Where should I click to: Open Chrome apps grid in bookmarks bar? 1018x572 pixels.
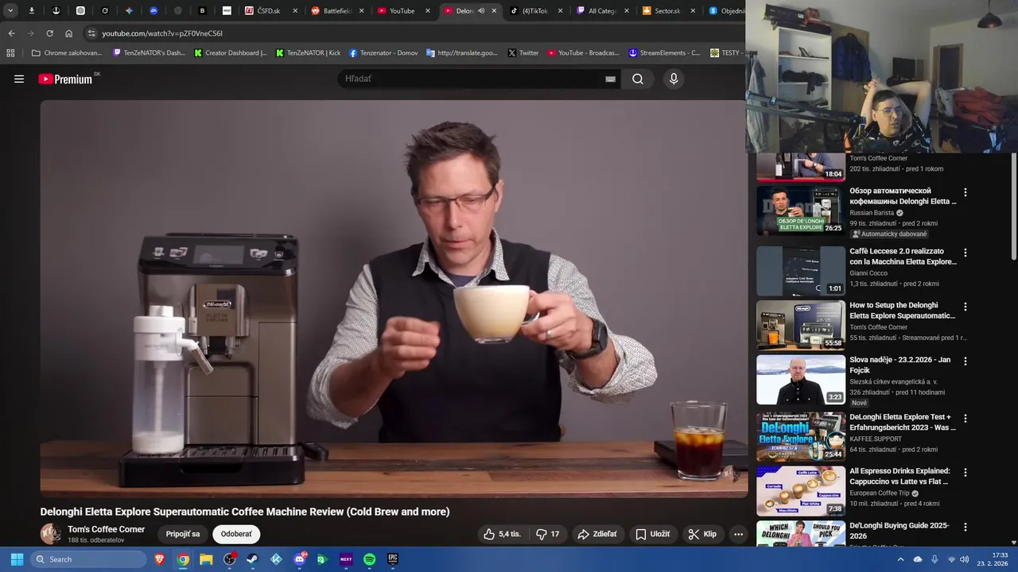10,53
